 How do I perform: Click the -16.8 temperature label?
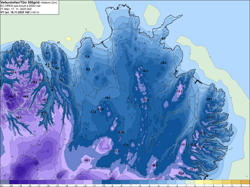click(x=34, y=82)
